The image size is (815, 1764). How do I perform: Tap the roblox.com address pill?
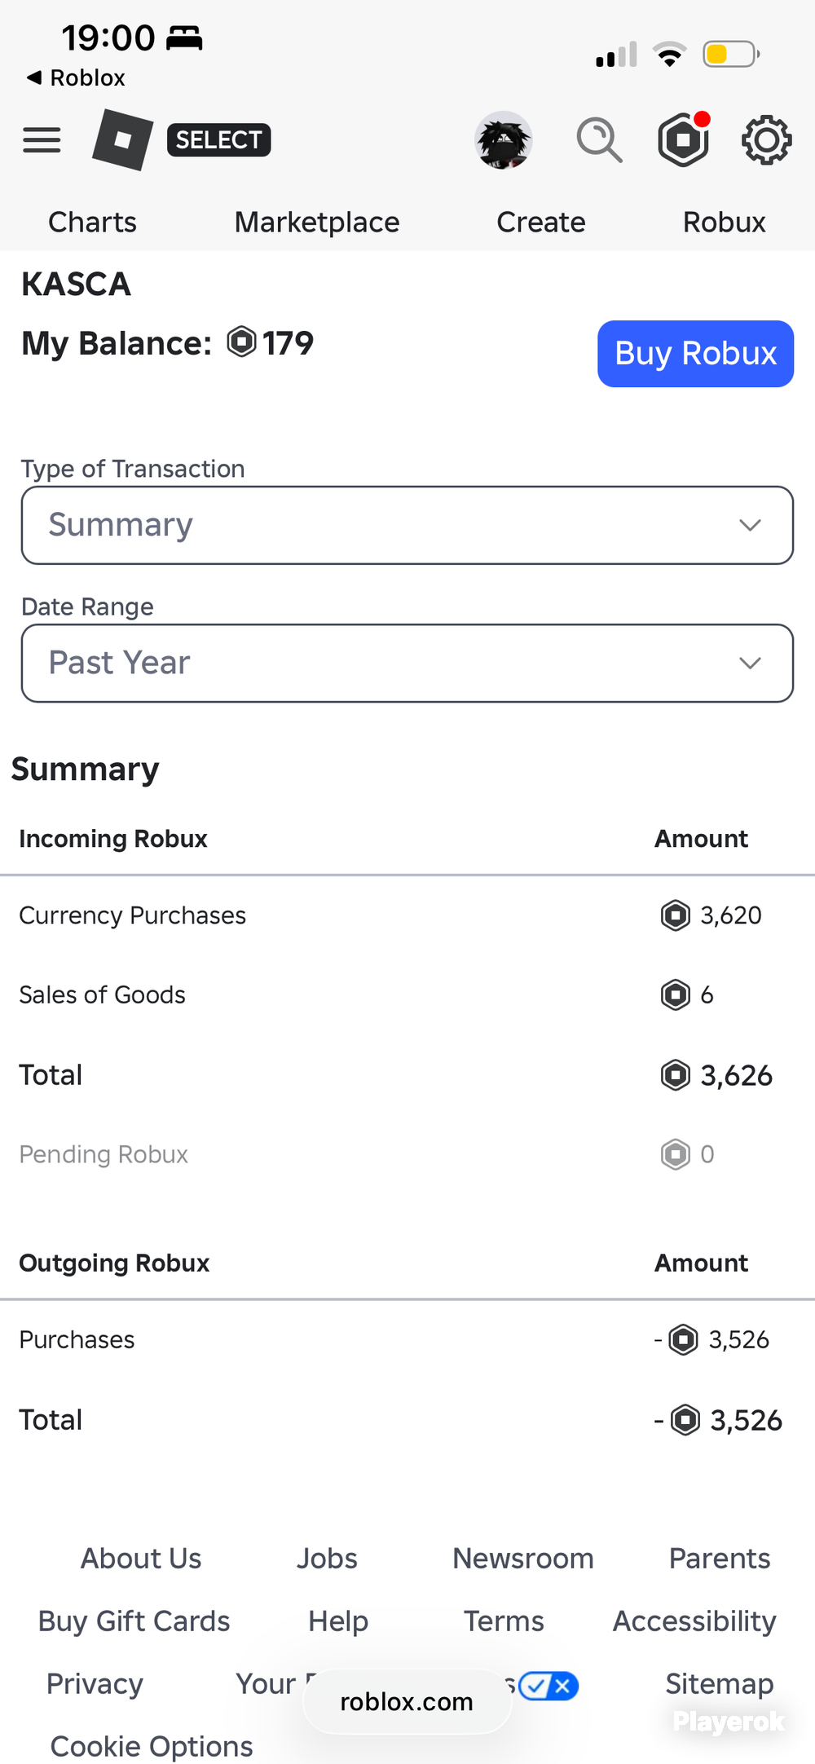click(x=407, y=1702)
